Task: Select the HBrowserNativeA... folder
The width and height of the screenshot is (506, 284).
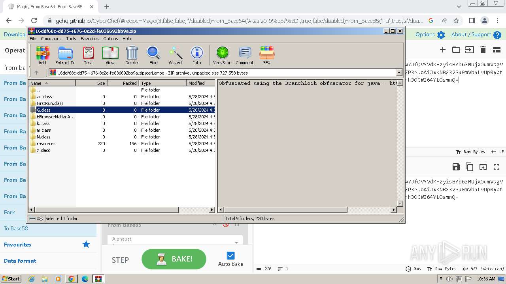Action: tap(122, 117)
